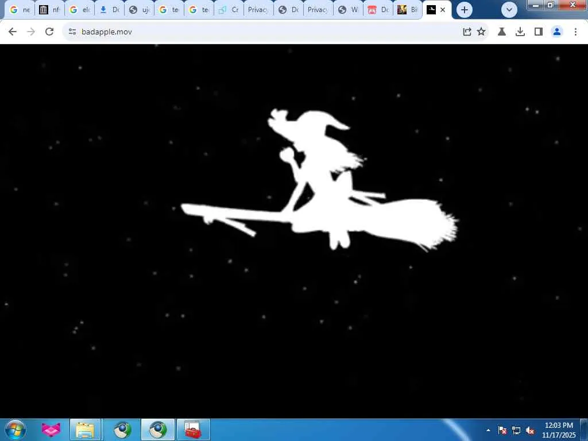Image resolution: width=588 pixels, height=441 pixels.
Task: Open the user profile avatar menu
Action: (x=557, y=32)
